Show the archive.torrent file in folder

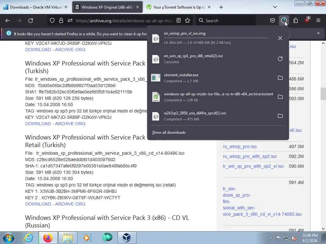(x=280, y=97)
